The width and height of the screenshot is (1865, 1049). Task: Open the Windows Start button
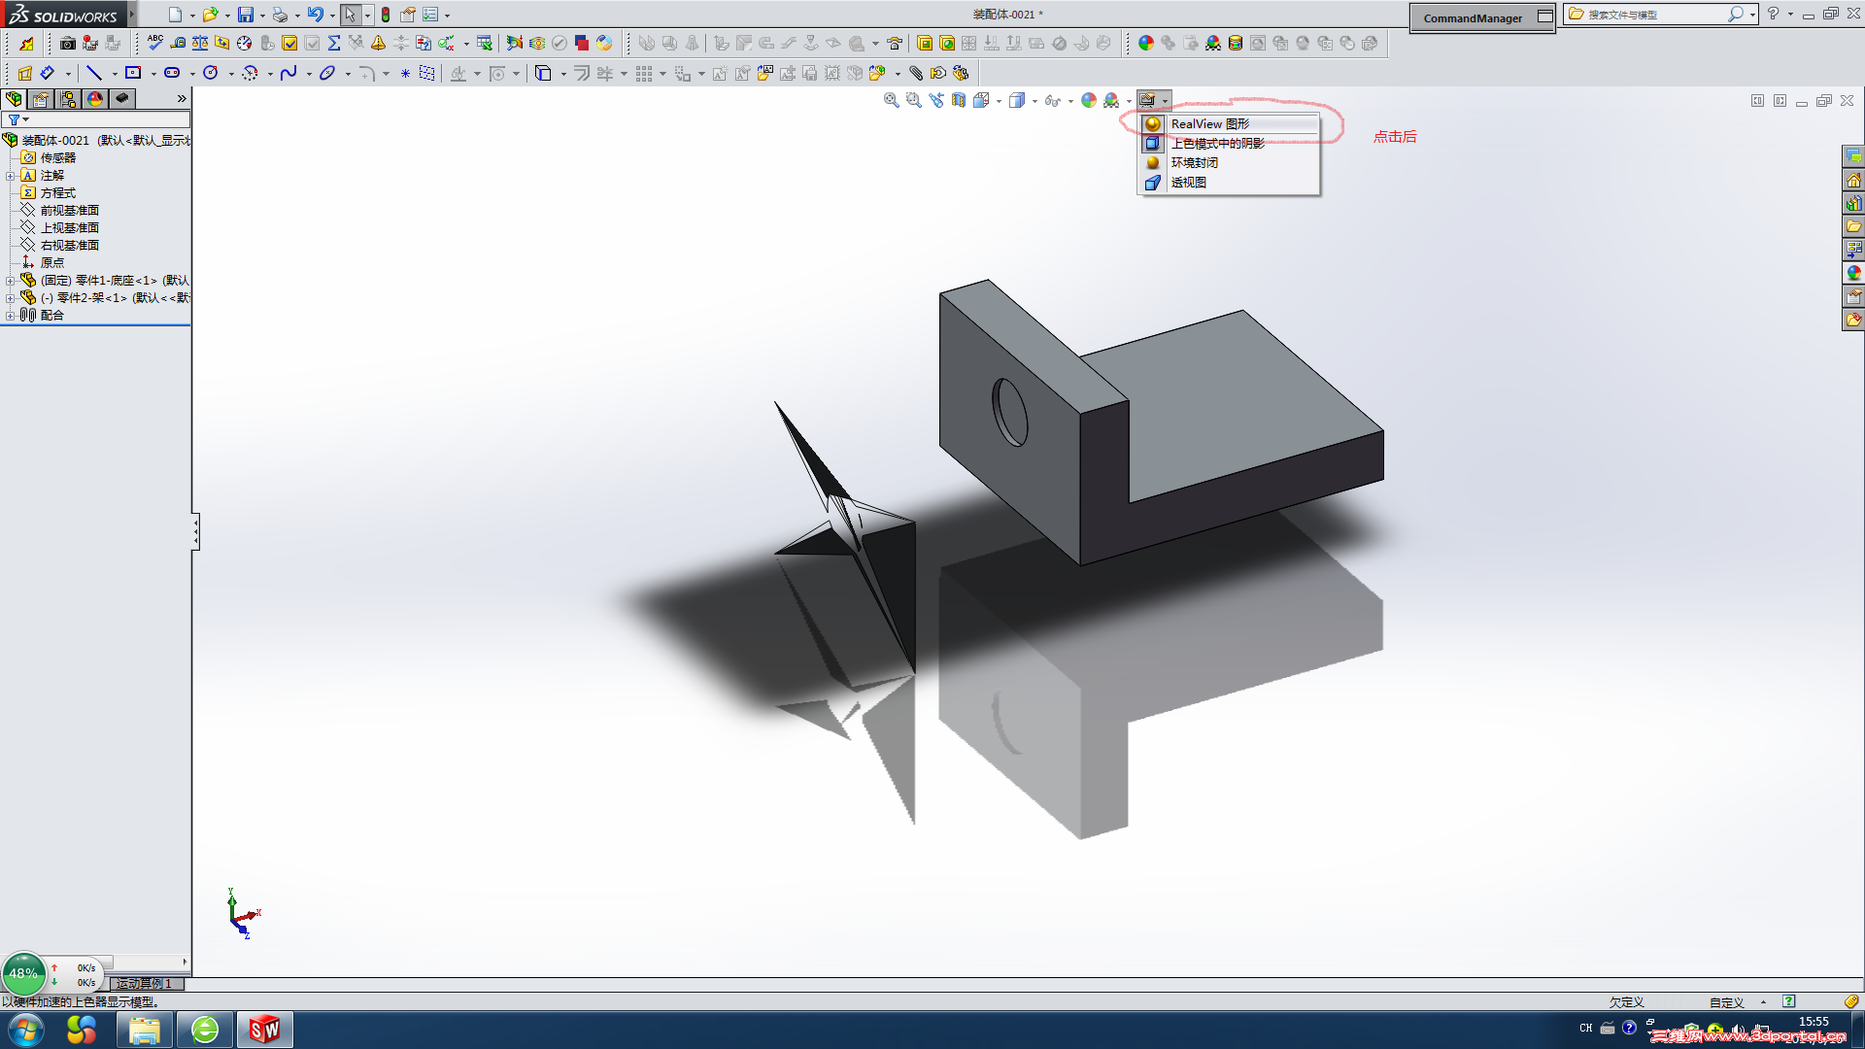click(x=25, y=1030)
